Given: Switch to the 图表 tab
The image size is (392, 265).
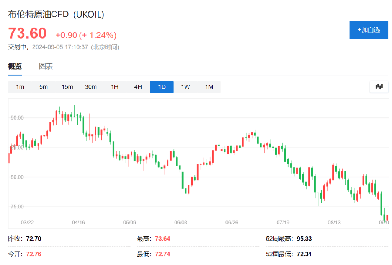Looking at the screenshot, I should coord(46,67).
